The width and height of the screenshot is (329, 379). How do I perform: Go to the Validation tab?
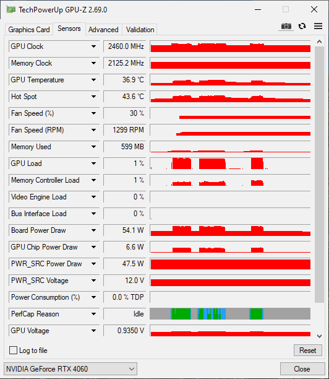coord(140,30)
